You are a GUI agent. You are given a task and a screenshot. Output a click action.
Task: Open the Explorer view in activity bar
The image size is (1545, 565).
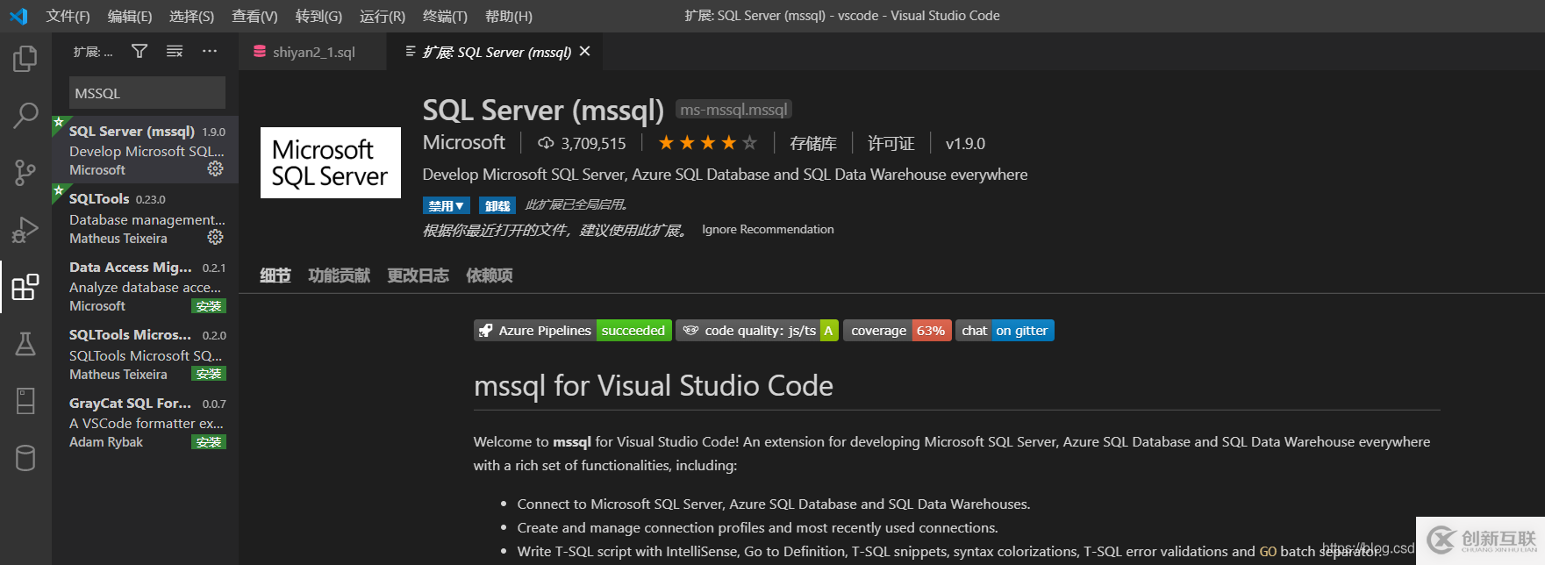[25, 60]
